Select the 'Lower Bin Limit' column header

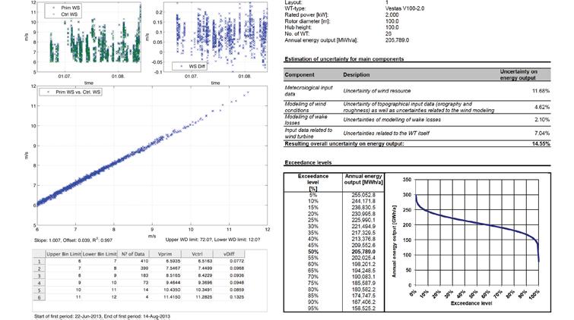[x=100, y=254]
